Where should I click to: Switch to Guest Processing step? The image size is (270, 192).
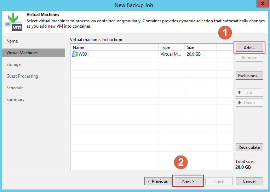[x=22, y=76]
